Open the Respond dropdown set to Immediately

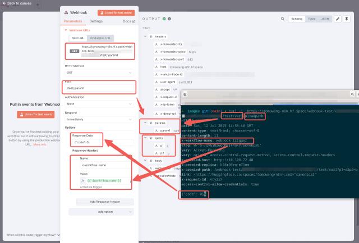(x=99, y=120)
